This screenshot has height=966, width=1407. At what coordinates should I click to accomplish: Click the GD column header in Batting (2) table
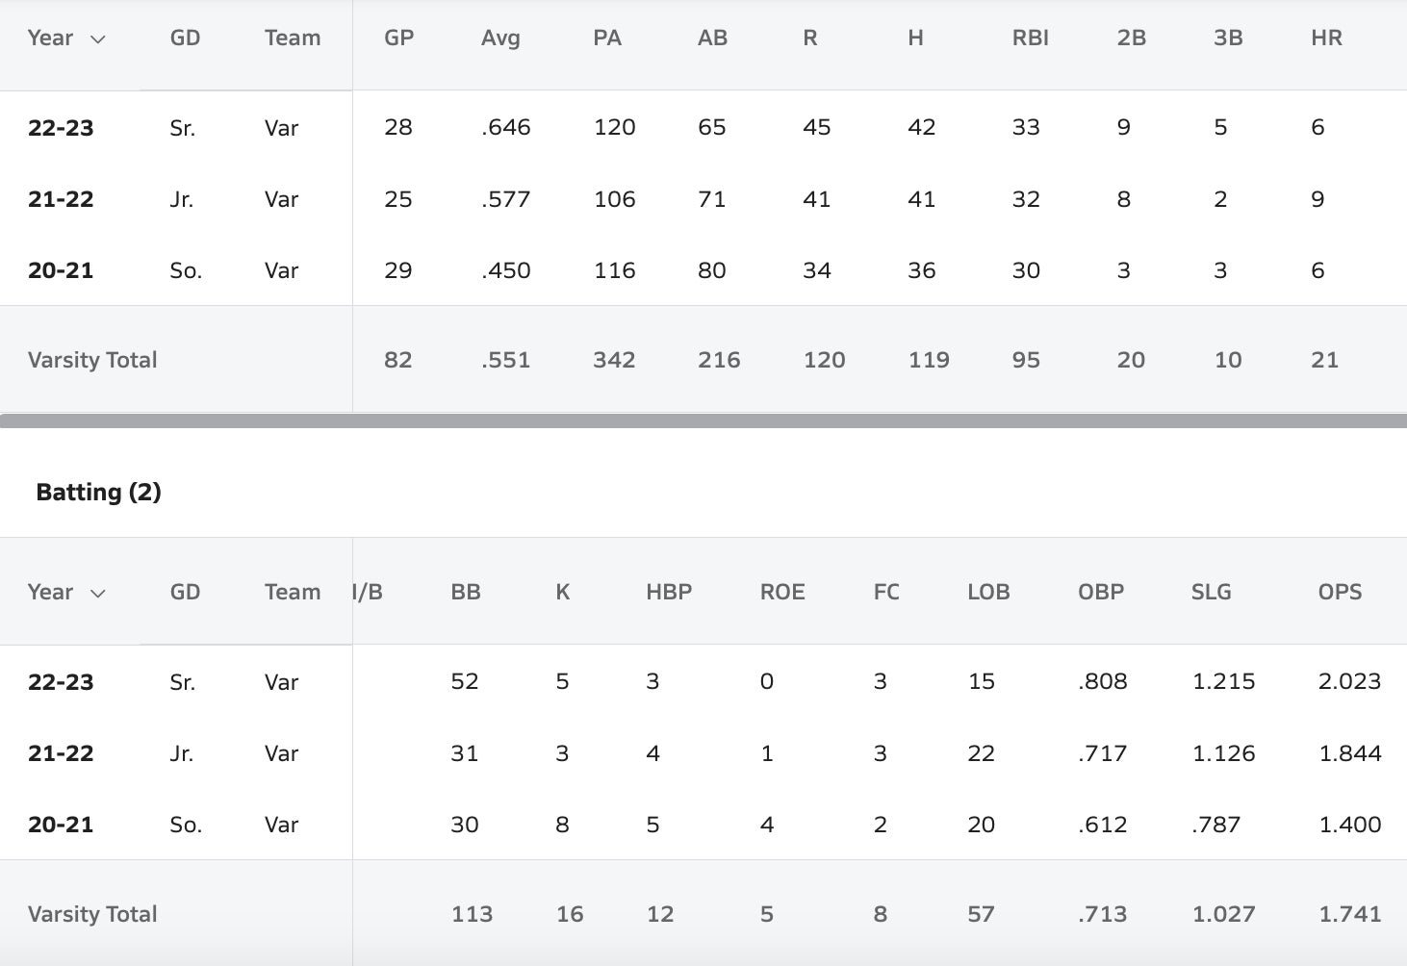185,593
